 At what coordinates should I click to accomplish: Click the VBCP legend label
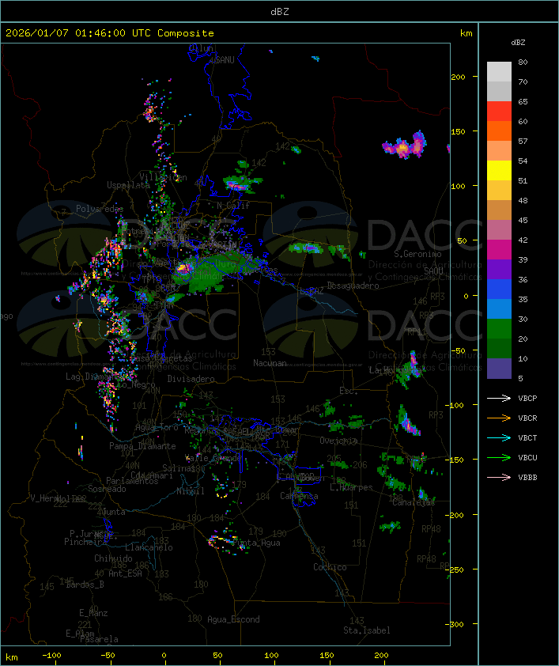coord(527,399)
